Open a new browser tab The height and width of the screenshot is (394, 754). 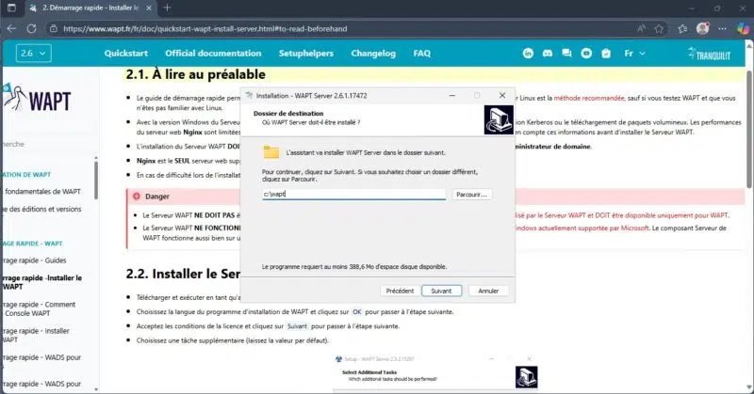click(x=167, y=8)
